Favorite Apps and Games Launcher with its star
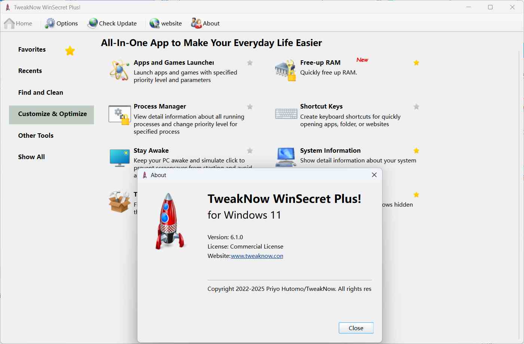Image resolution: width=524 pixels, height=344 pixels. tap(250, 63)
